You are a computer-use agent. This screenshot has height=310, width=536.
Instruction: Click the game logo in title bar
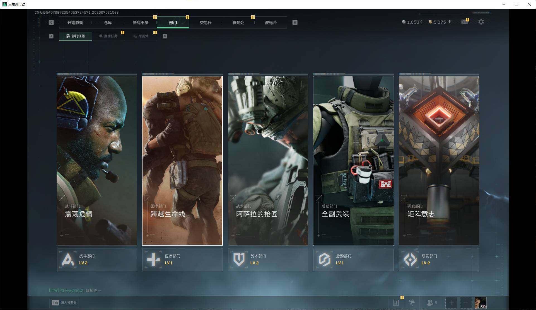pos(4,4)
